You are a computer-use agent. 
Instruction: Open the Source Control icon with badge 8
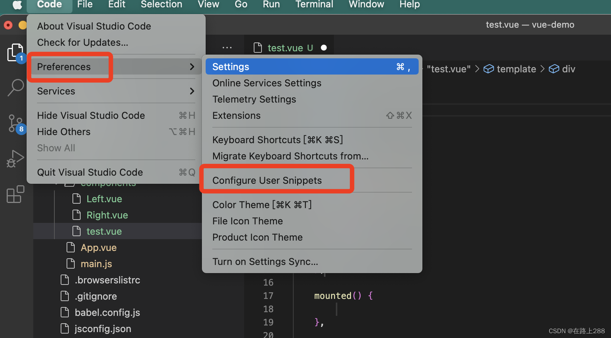tap(16, 123)
